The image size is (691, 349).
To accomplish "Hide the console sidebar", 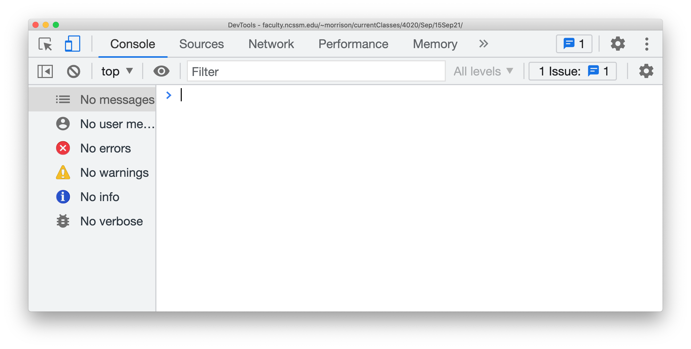I will point(45,71).
